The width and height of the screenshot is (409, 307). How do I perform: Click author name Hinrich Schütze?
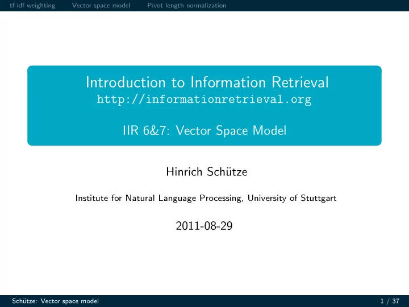207,172
